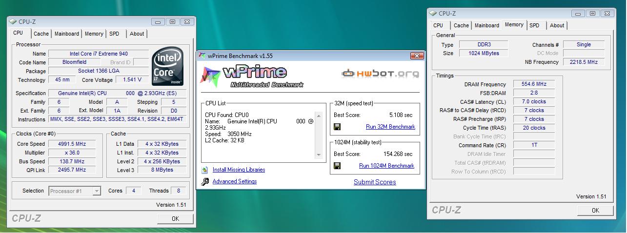Click the CPU List scroll up arrow
The height and width of the screenshot is (233, 627).
tap(319, 116)
